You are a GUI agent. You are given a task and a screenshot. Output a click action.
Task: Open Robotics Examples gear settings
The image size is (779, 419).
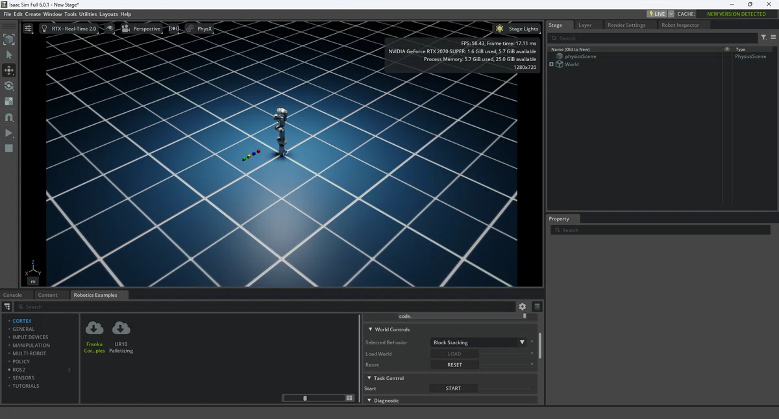[x=522, y=307]
